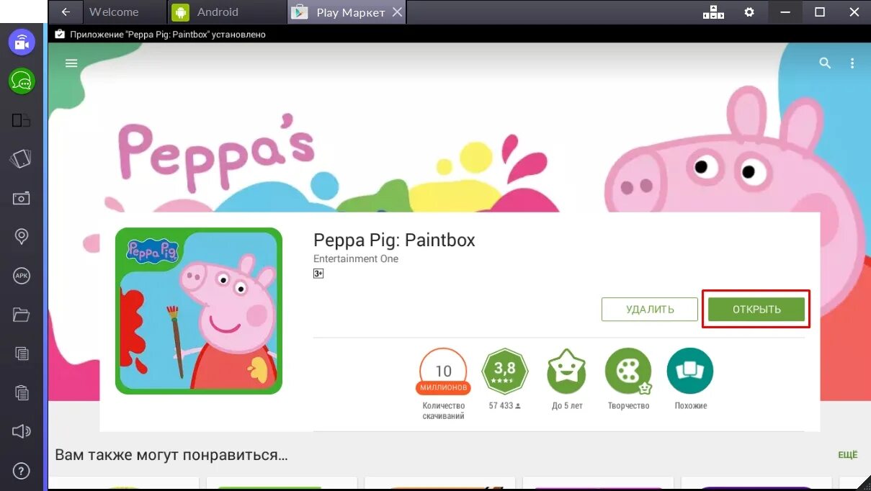The height and width of the screenshot is (491, 871).
Task: Open the location pin sidebar icon
Action: pos(22,236)
